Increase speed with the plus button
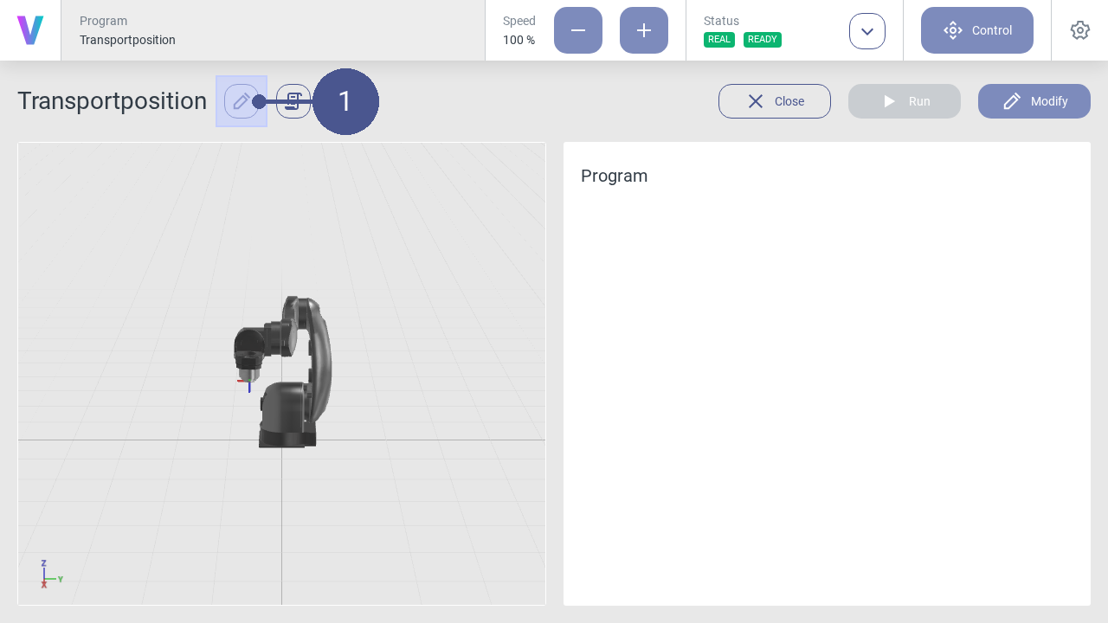The image size is (1108, 623). (644, 30)
